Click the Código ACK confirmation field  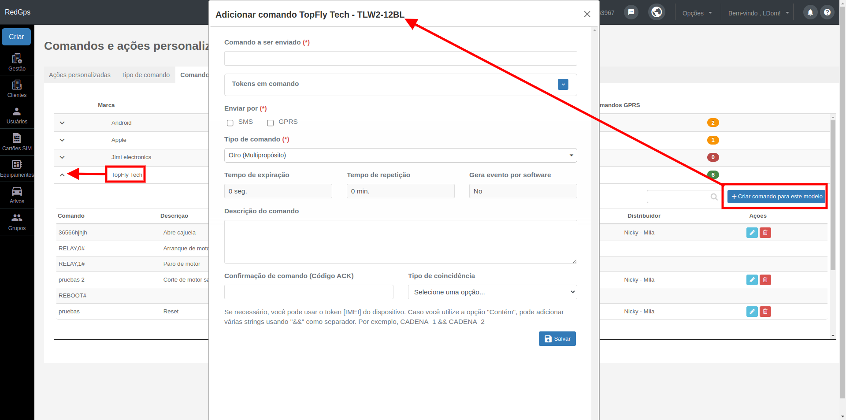308,292
